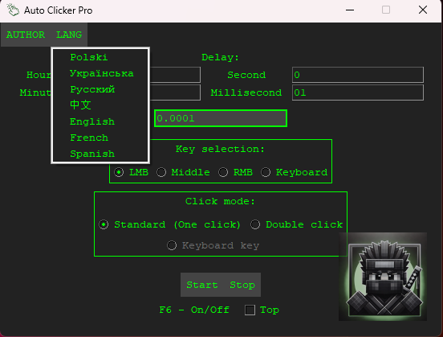
Task: Minimize the Auto Clicker Pro window
Action: 350,10
